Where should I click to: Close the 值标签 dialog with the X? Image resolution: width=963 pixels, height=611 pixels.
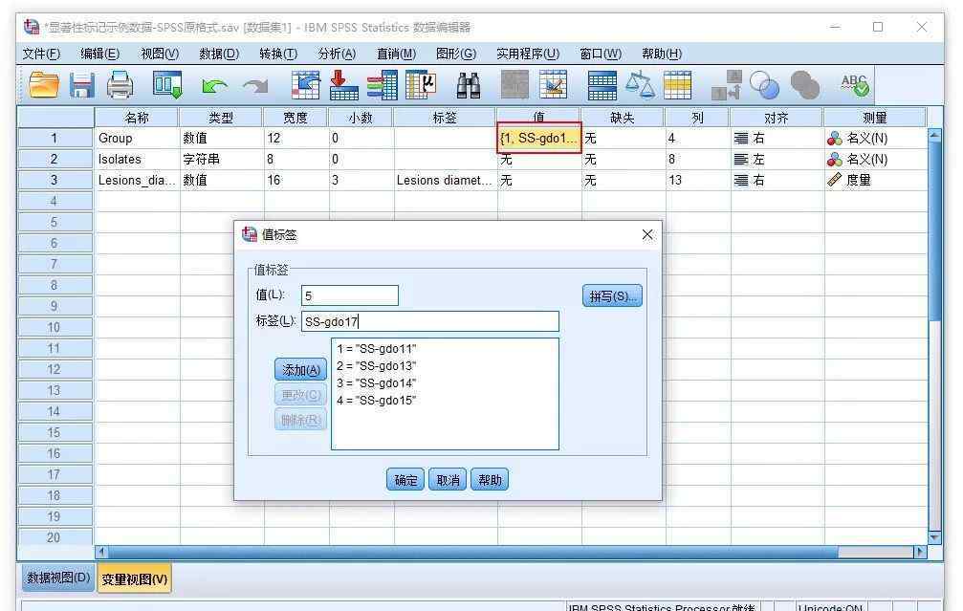[x=647, y=234]
